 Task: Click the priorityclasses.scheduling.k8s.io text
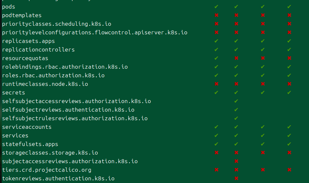(57, 24)
